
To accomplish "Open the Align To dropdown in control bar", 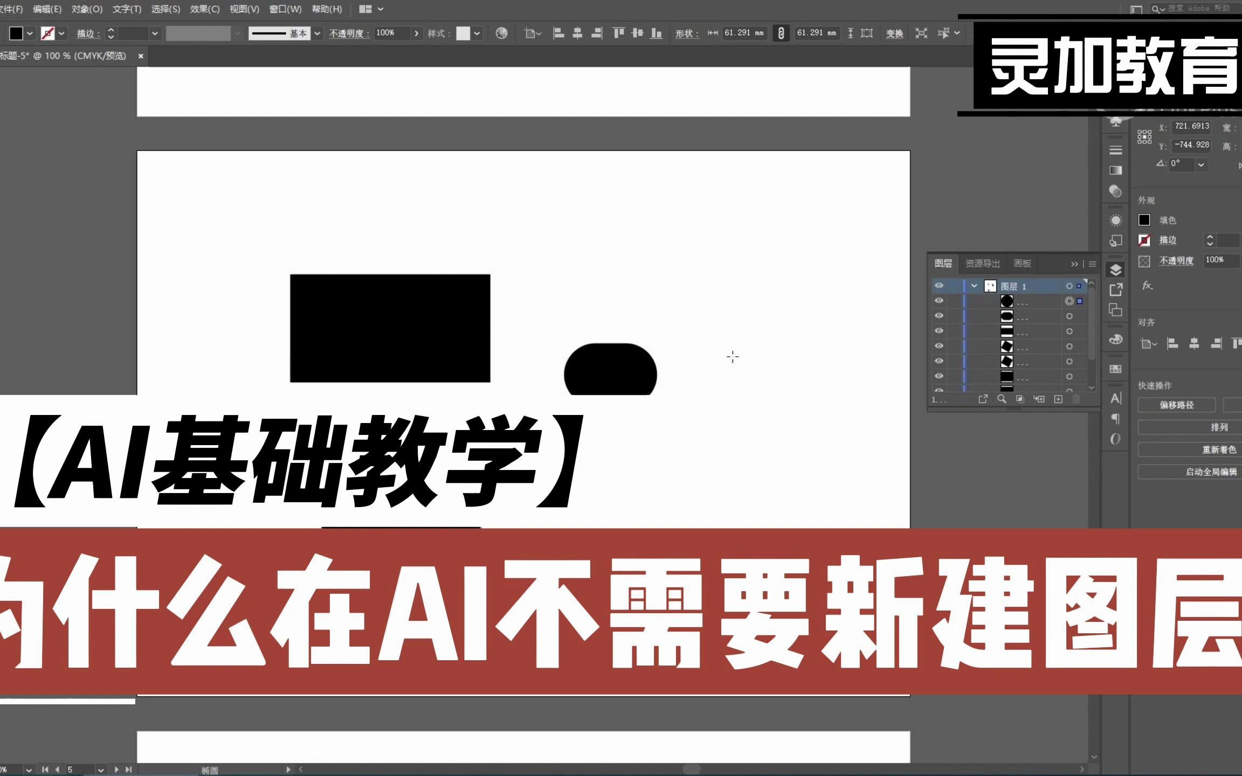I will point(533,33).
